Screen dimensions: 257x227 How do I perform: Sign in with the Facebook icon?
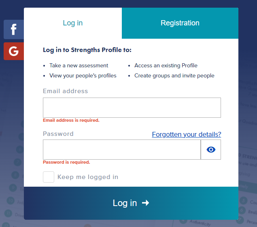point(14,29)
